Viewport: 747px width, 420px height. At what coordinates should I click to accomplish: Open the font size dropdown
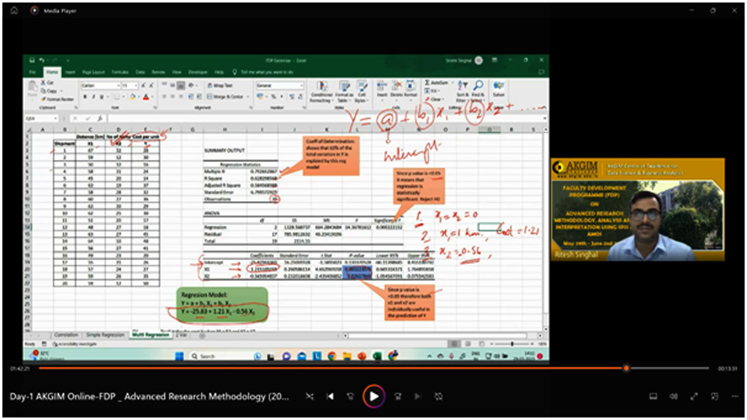[136, 86]
